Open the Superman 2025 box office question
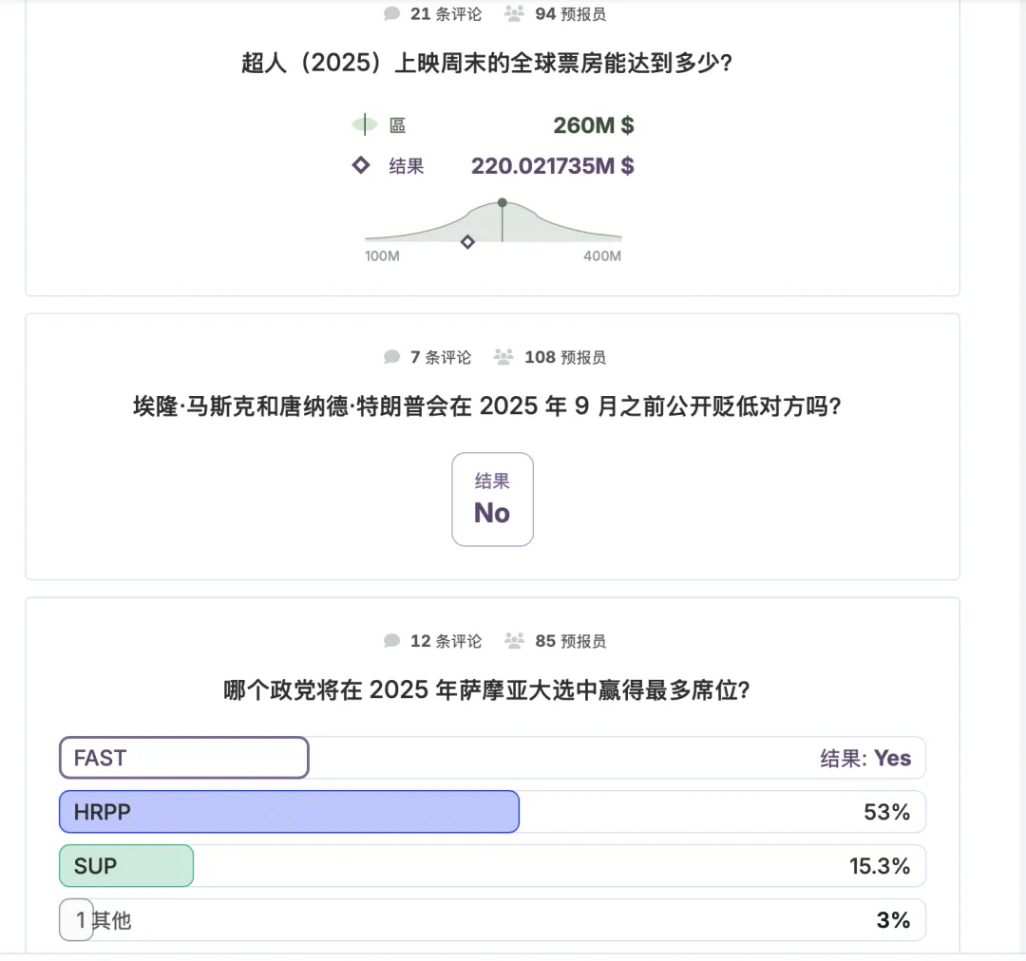This screenshot has height=961, width=1026. click(x=491, y=65)
